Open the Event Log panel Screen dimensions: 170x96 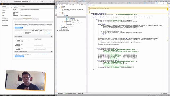pyautogui.click(x=164, y=94)
